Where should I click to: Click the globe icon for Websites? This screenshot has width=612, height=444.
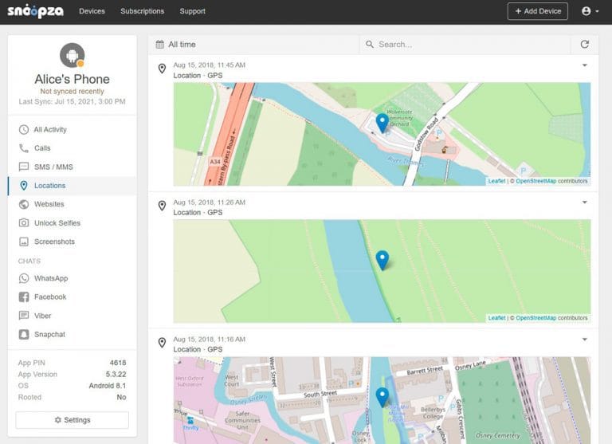(24, 204)
